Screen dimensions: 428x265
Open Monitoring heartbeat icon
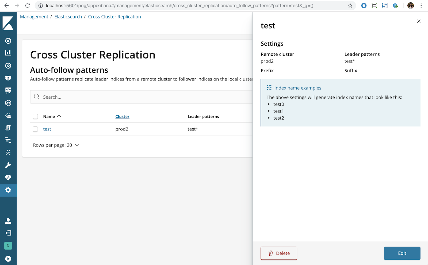[x=8, y=178]
